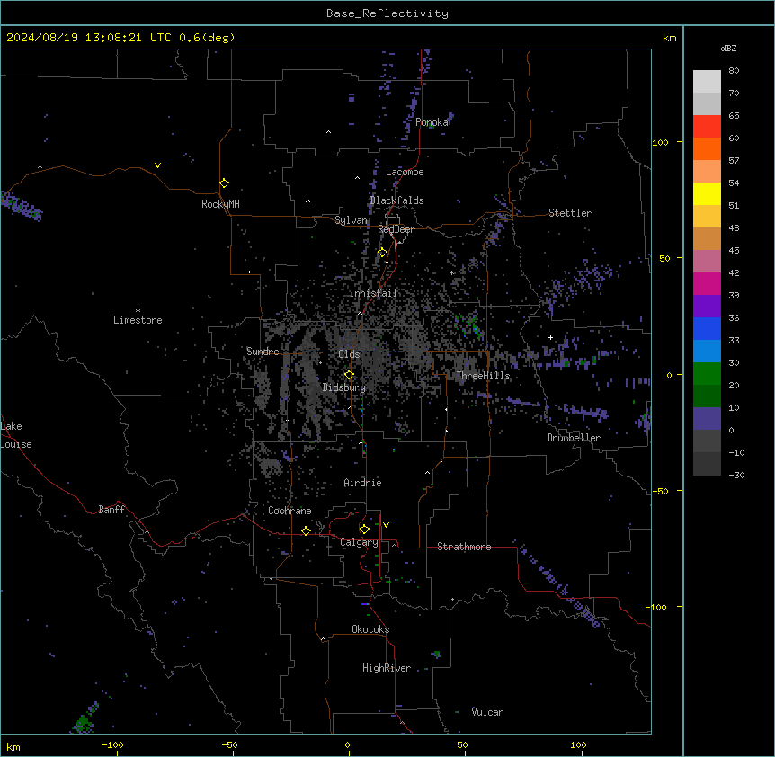Select the yellow diamond marker below Cochrane

(x=306, y=530)
